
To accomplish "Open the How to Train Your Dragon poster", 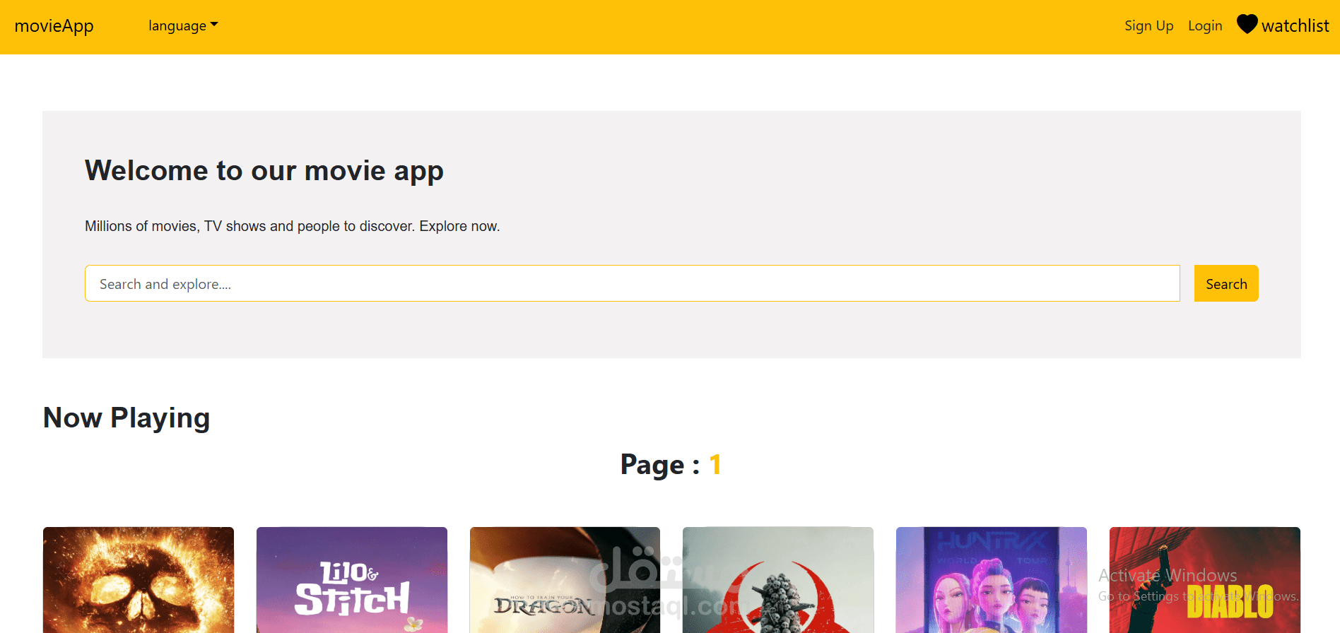I will 565,580.
